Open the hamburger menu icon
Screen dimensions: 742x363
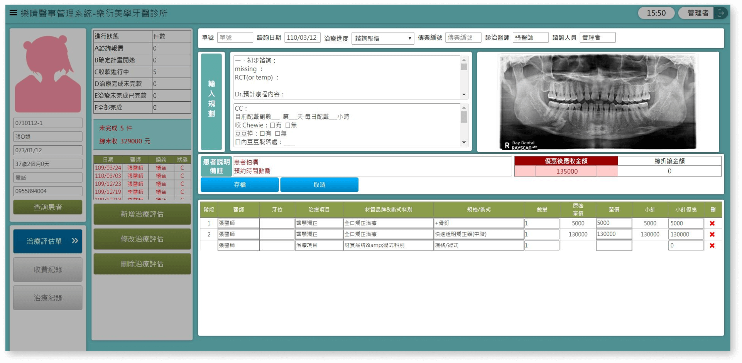point(13,13)
